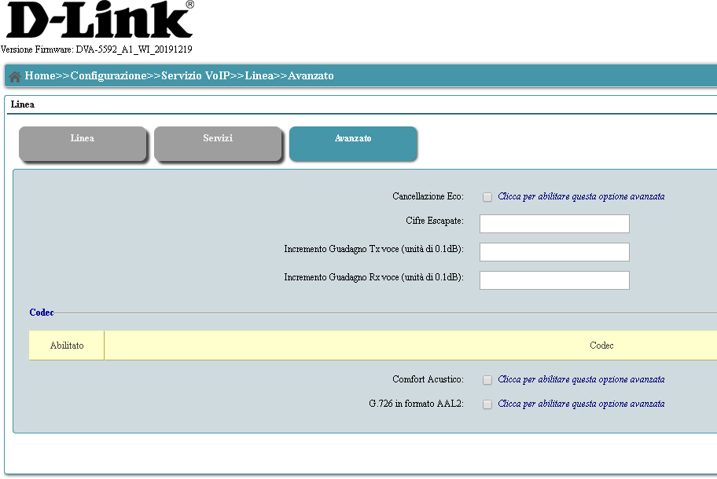Click the blue Codec section title
Viewport: 717px width, 479px height.
42,313
